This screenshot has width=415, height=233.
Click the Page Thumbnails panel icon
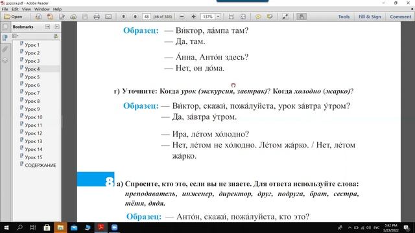click(5, 27)
